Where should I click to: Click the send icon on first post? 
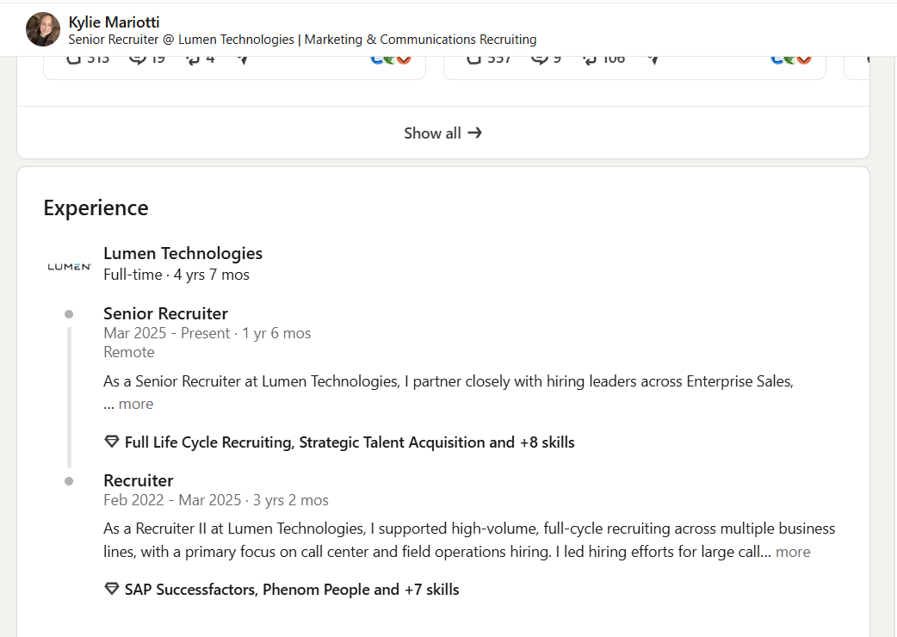(243, 59)
